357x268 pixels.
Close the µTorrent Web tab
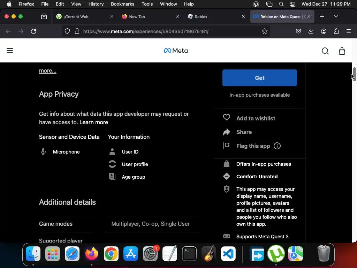point(112,16)
